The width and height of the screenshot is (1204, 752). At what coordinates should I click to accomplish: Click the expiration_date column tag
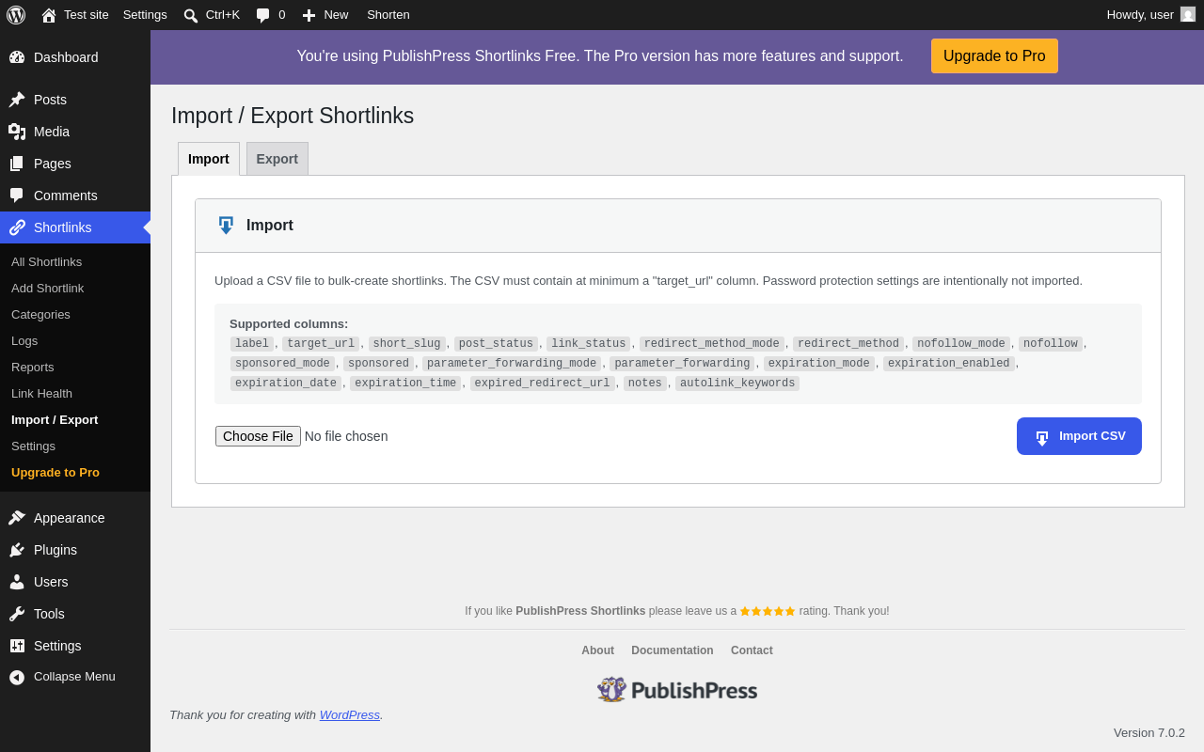[286, 384]
